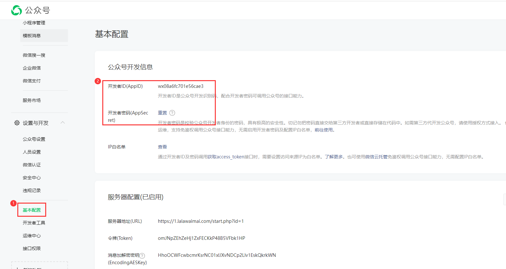Go to 公众号设置 page
The height and width of the screenshot is (269, 506).
[34, 139]
